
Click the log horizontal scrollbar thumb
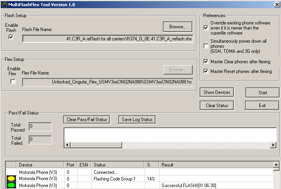96,145
